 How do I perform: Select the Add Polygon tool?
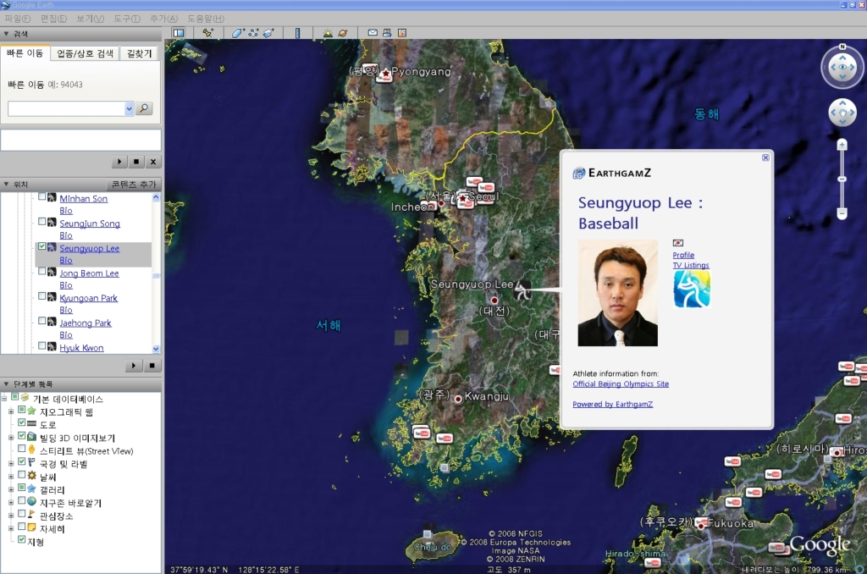237,33
